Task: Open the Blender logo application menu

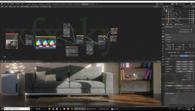Action: (x=2, y=4)
